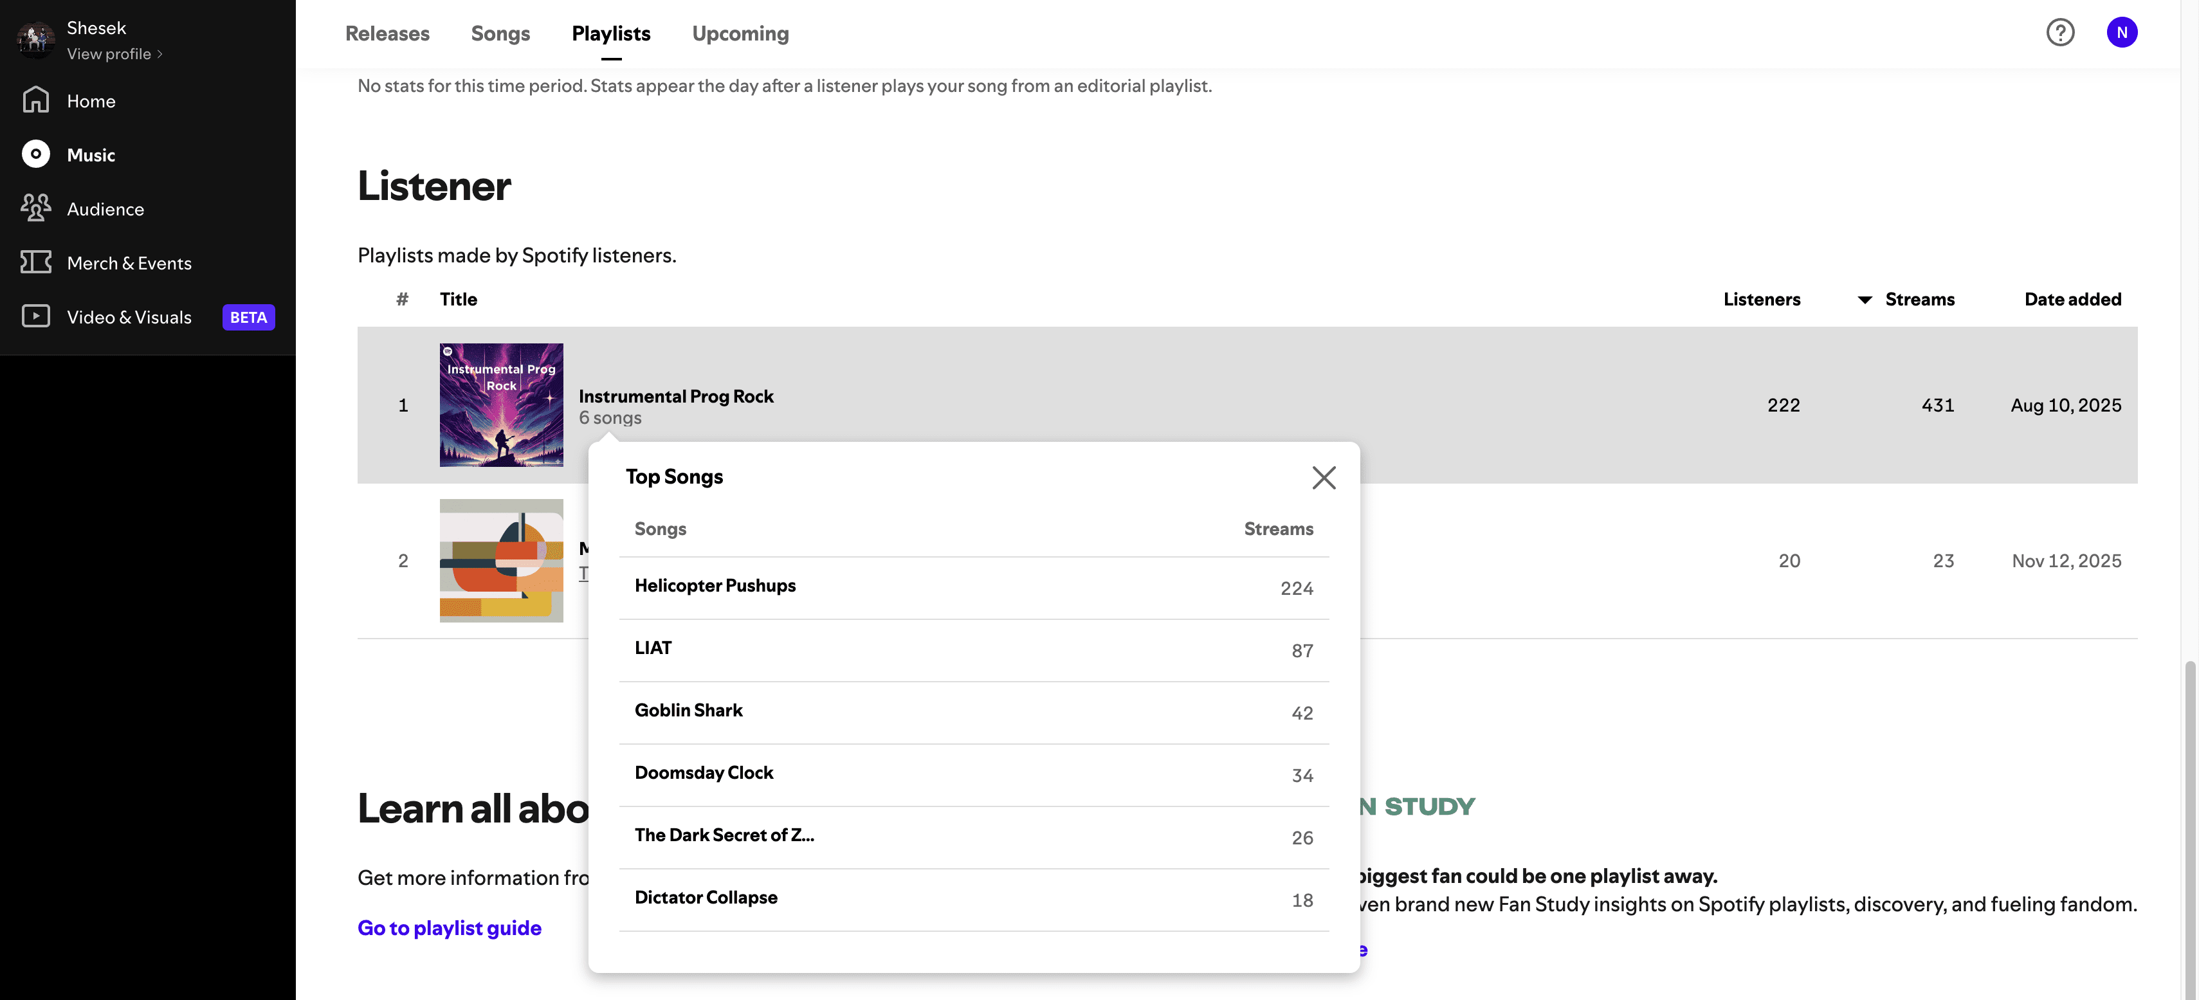Click the 6 songs link under Instrumental Prog Rock
The width and height of the screenshot is (2199, 1000).
(x=610, y=418)
